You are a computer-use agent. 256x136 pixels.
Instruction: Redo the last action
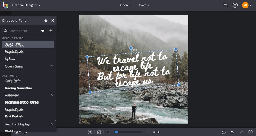tap(242, 132)
